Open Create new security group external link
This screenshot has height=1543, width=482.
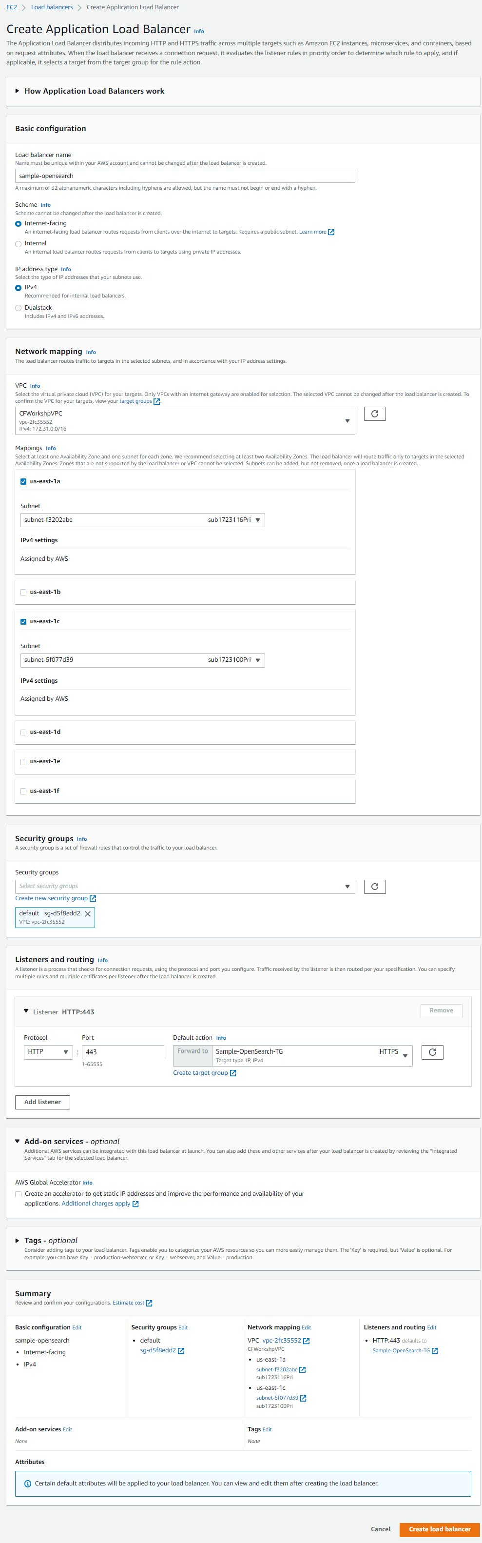[55, 898]
